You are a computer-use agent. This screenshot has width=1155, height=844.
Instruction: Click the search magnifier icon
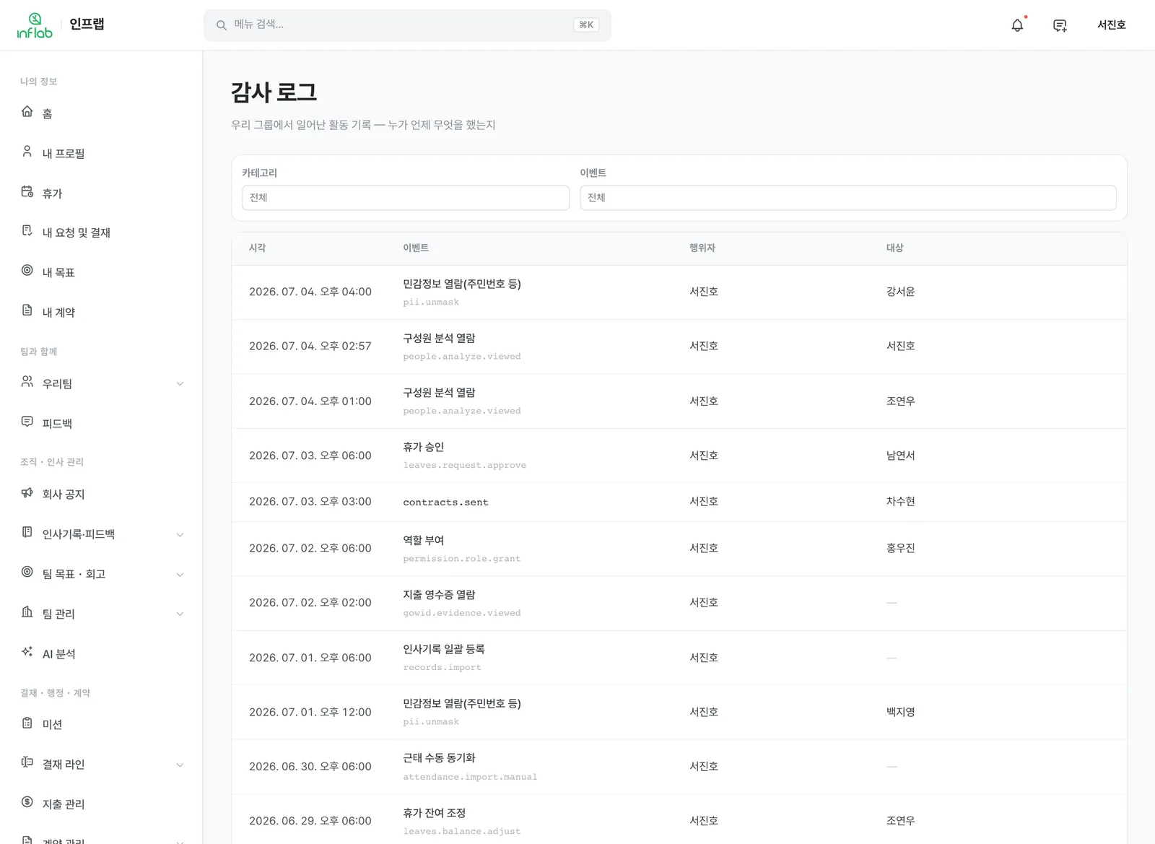pos(222,25)
